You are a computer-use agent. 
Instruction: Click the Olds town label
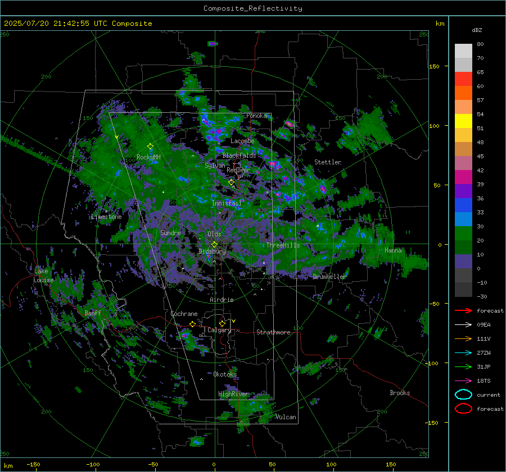click(x=214, y=234)
